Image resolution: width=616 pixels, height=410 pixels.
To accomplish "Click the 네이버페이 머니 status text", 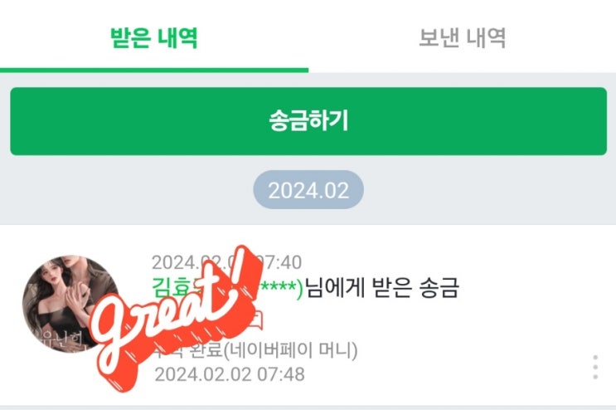I will [x=291, y=349].
